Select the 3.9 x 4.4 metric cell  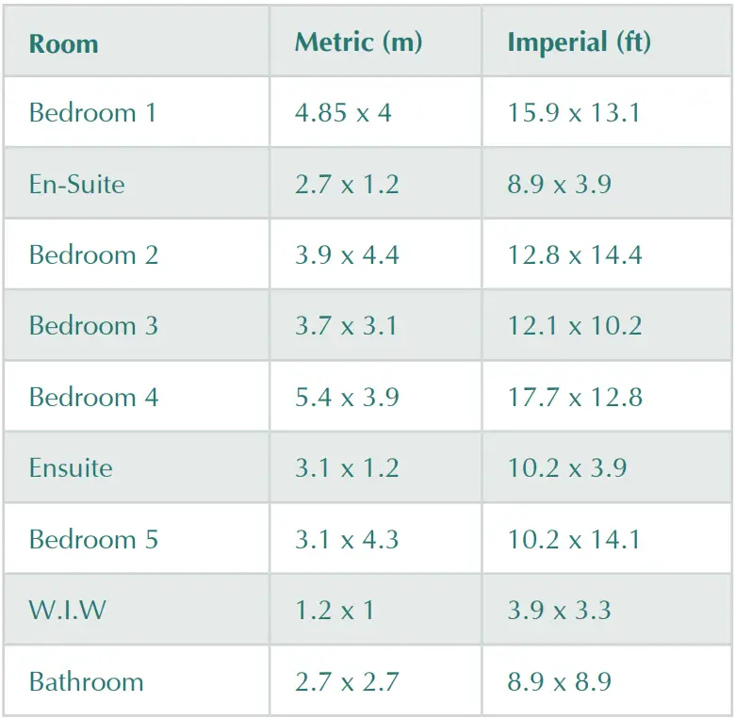[347, 255]
